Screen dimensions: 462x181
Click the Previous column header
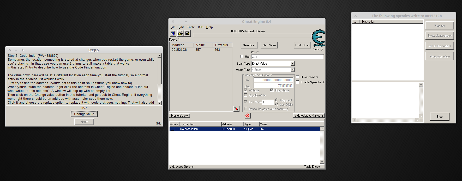[x=223, y=45]
